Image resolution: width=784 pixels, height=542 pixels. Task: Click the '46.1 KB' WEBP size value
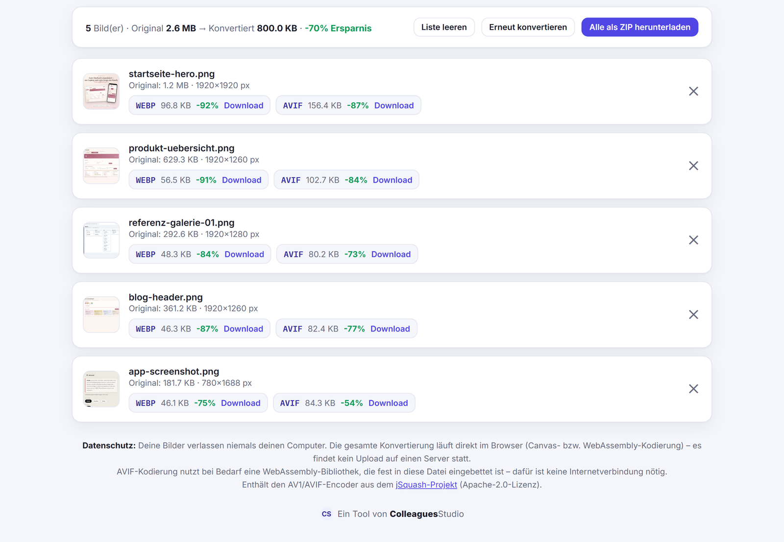174,403
